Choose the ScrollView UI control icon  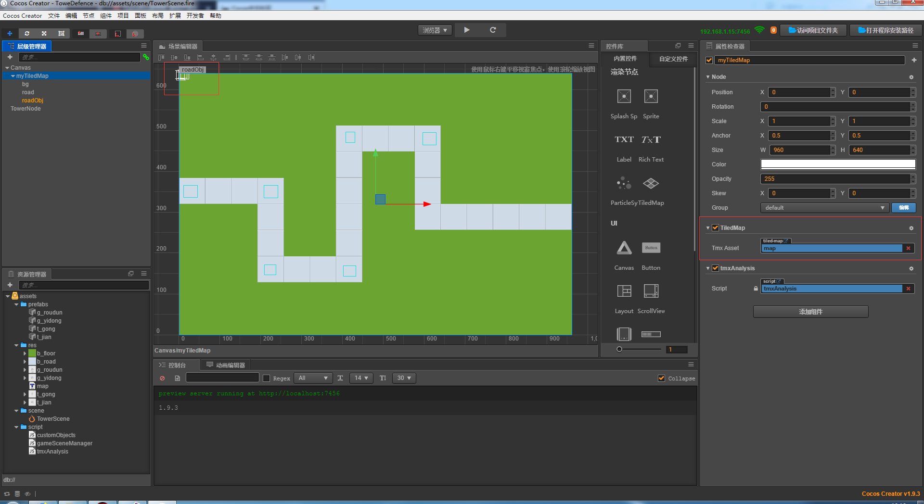[x=651, y=291]
